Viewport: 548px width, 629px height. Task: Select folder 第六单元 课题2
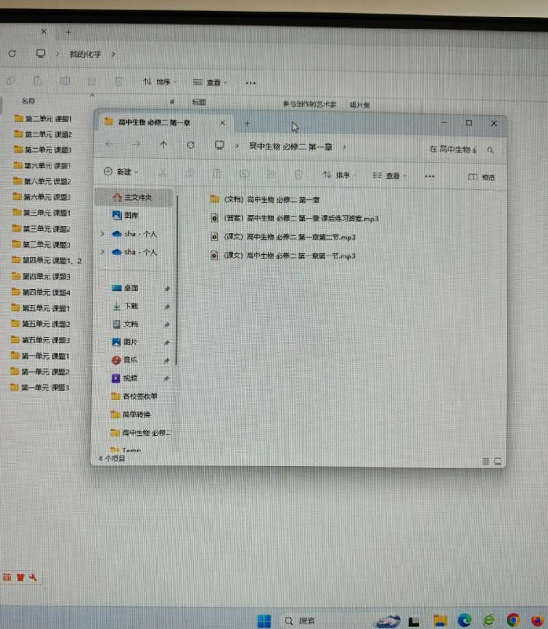pyautogui.click(x=42, y=182)
